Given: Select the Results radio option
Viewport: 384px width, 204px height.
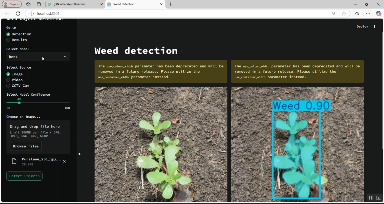Looking at the screenshot, I should pos(8,40).
